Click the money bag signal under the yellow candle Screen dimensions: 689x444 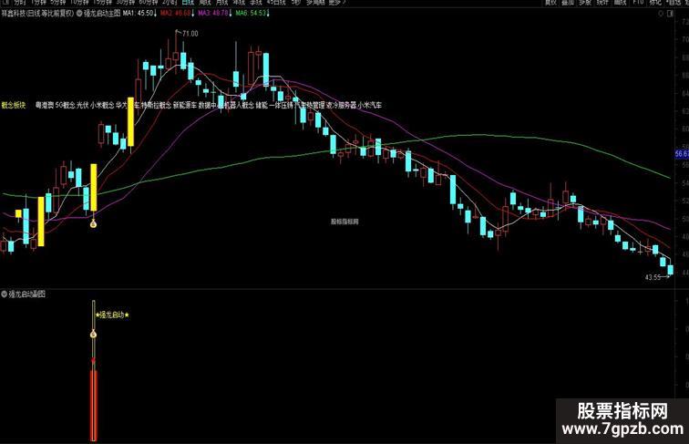point(93,223)
